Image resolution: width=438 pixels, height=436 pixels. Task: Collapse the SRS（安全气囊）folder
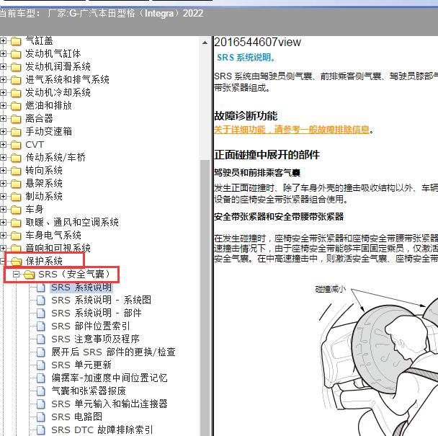[16, 275]
